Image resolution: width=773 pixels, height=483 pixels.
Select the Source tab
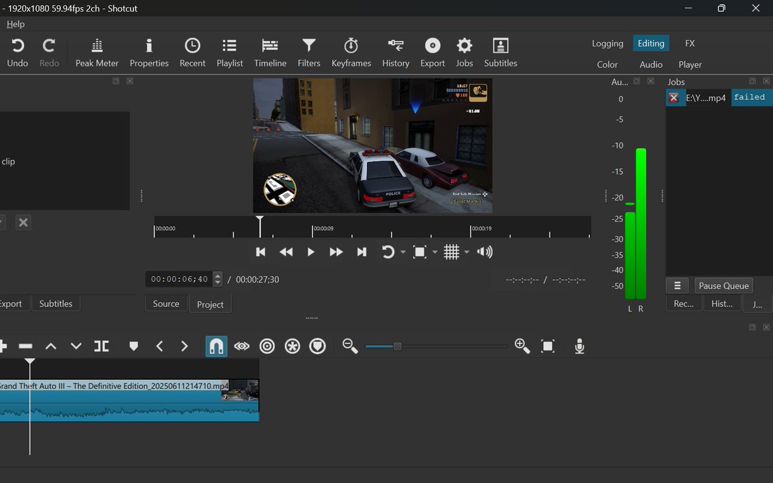(x=166, y=304)
